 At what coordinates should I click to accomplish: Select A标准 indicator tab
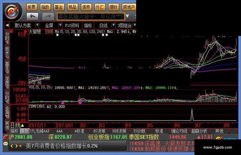click(79, 131)
